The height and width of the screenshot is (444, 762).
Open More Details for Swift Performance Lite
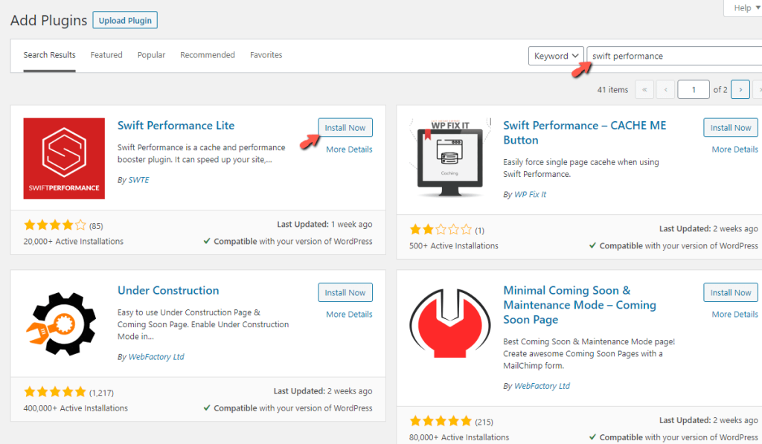[349, 149]
